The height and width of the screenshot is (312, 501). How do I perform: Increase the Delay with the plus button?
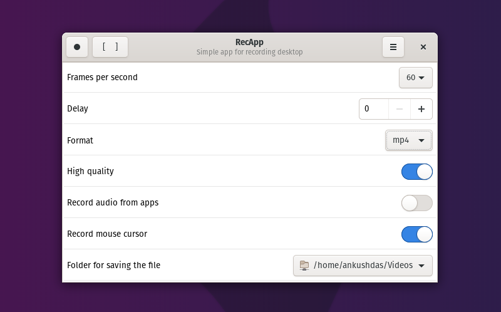coord(421,109)
